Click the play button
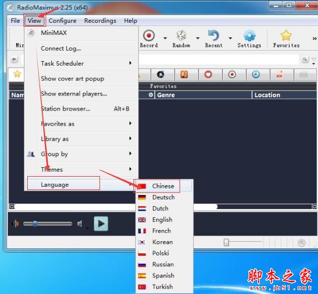 pos(101,223)
